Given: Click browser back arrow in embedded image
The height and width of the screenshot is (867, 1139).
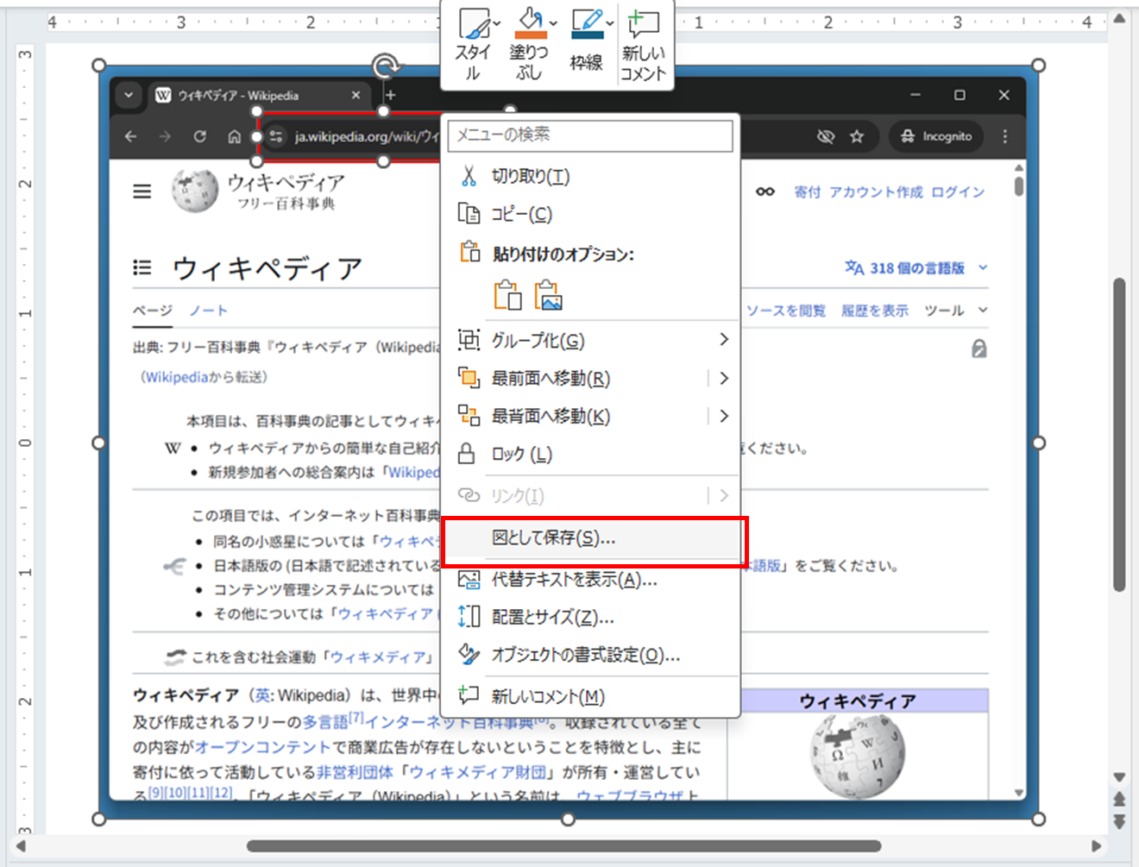Looking at the screenshot, I should [x=130, y=136].
